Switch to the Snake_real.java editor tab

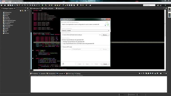point(48,8)
